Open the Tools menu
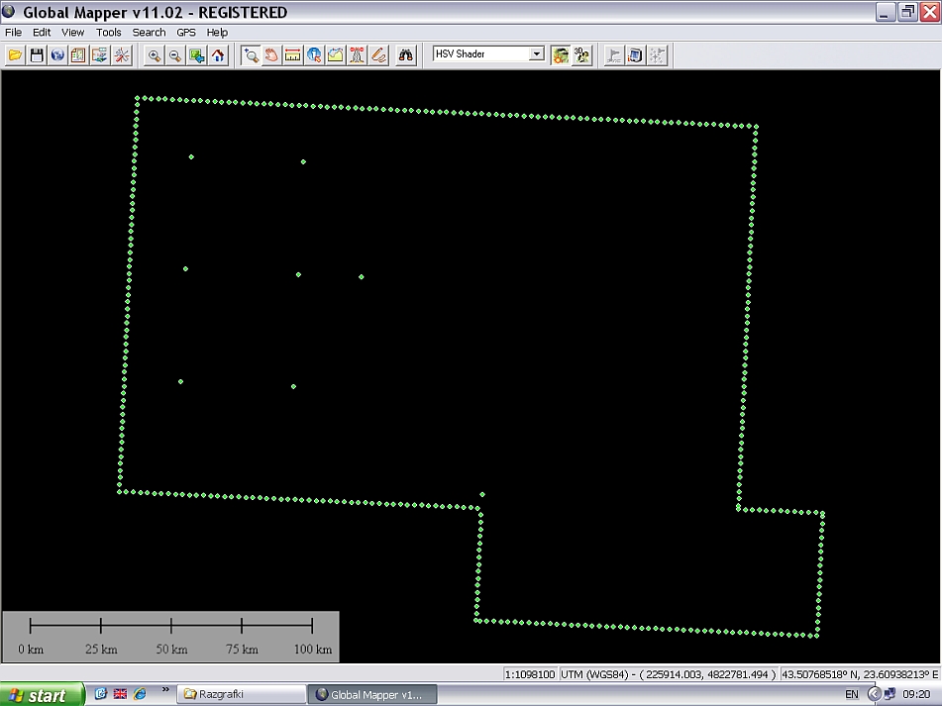Image resolution: width=942 pixels, height=706 pixels. [108, 33]
